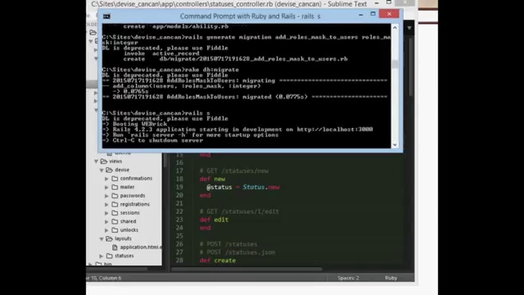Open the sessions folder row
524x295 pixels.
124,213
